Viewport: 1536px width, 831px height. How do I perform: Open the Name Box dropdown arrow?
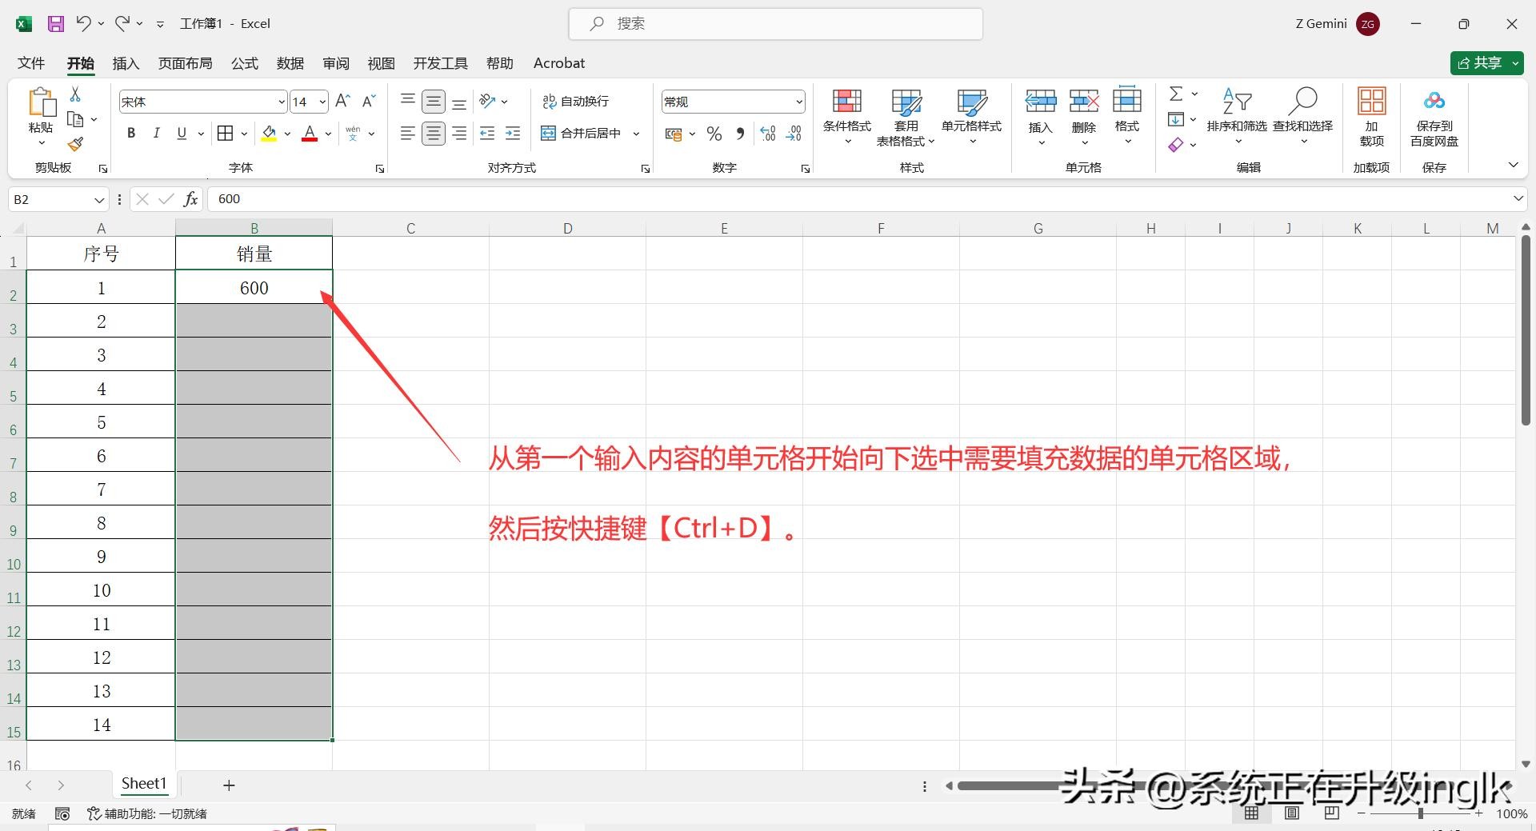[x=99, y=199]
